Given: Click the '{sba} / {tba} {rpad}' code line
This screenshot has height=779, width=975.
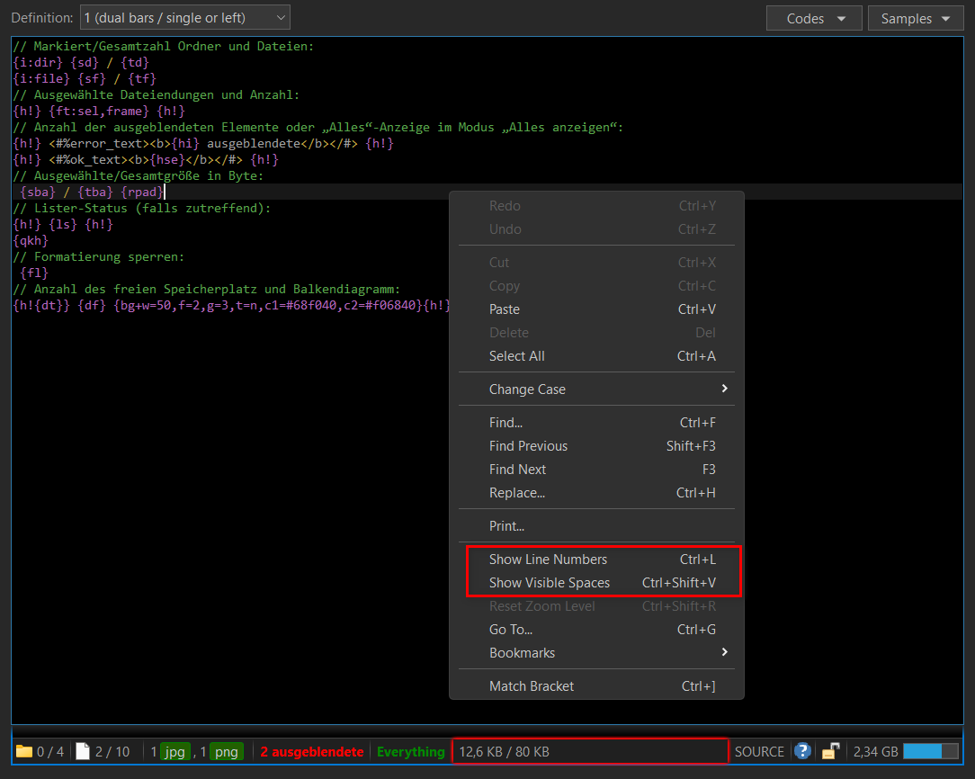Looking at the screenshot, I should [92, 193].
